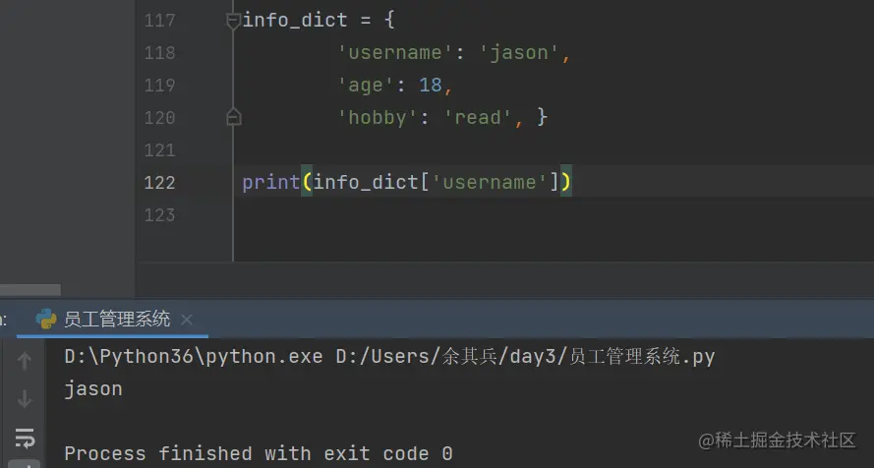This screenshot has height=468, width=874.
Task: Click line number 117 in the gutter
Action: (x=159, y=21)
